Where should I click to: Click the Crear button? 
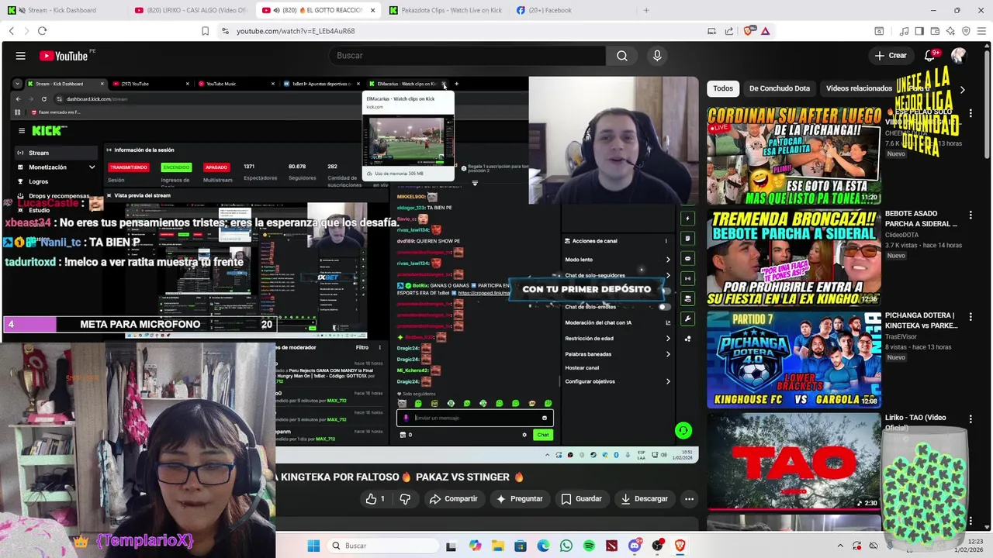click(890, 56)
